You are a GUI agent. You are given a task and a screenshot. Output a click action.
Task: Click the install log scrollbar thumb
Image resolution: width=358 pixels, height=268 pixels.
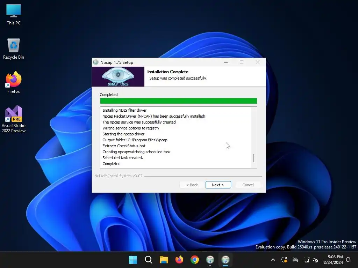[254, 158]
